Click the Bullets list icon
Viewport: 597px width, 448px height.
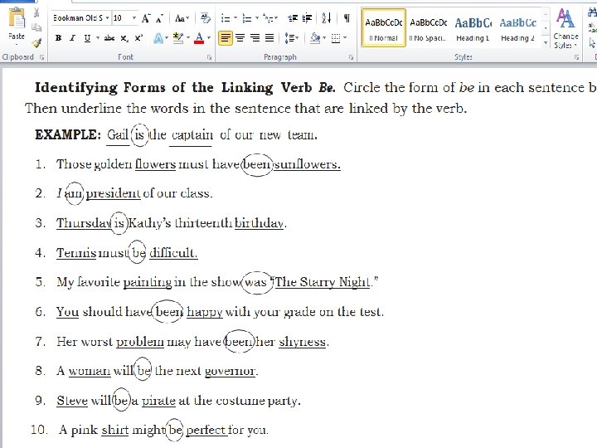pos(226,18)
